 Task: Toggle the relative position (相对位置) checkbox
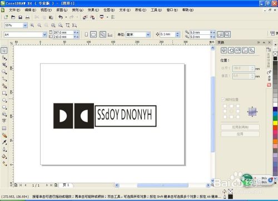223,100
